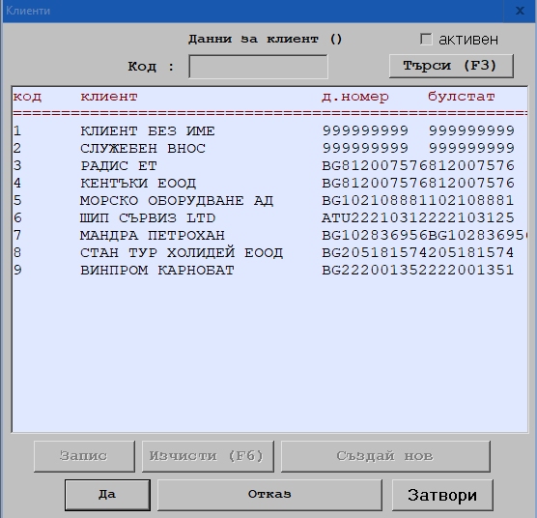The width and height of the screenshot is (537, 518).
Task: Click VAT number BG222001352
Action: click(375, 271)
